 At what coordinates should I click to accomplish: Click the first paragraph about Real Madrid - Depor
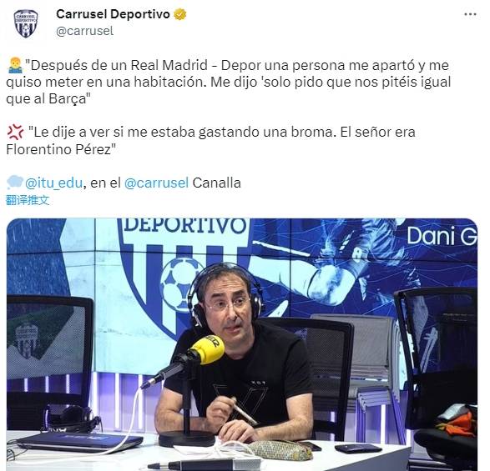(228, 82)
